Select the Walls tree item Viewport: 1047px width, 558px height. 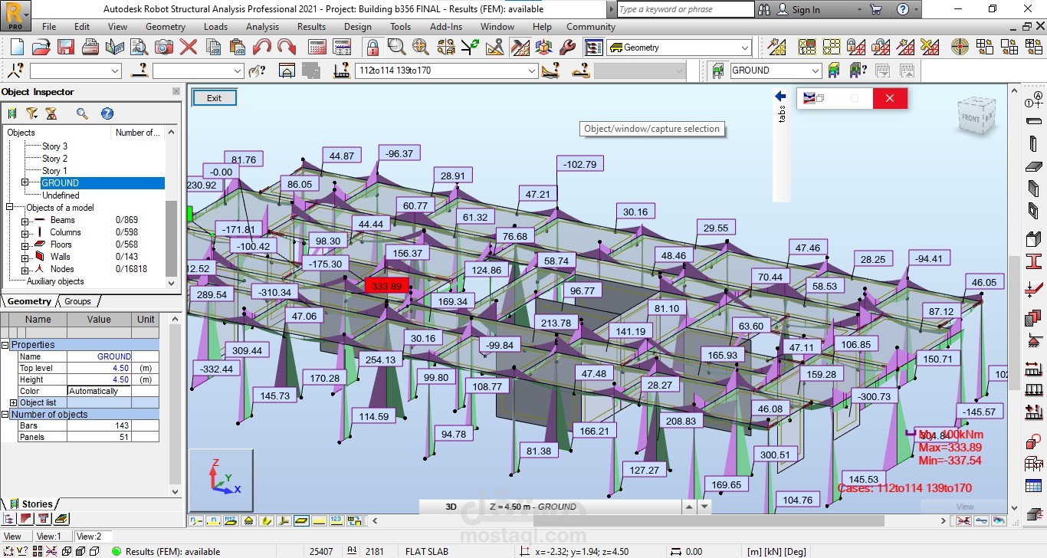tap(61, 257)
